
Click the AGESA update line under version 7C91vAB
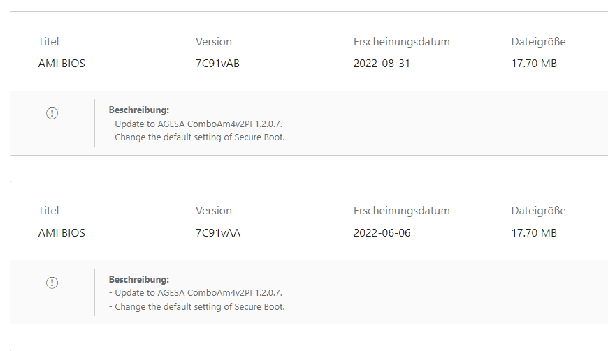coord(196,124)
